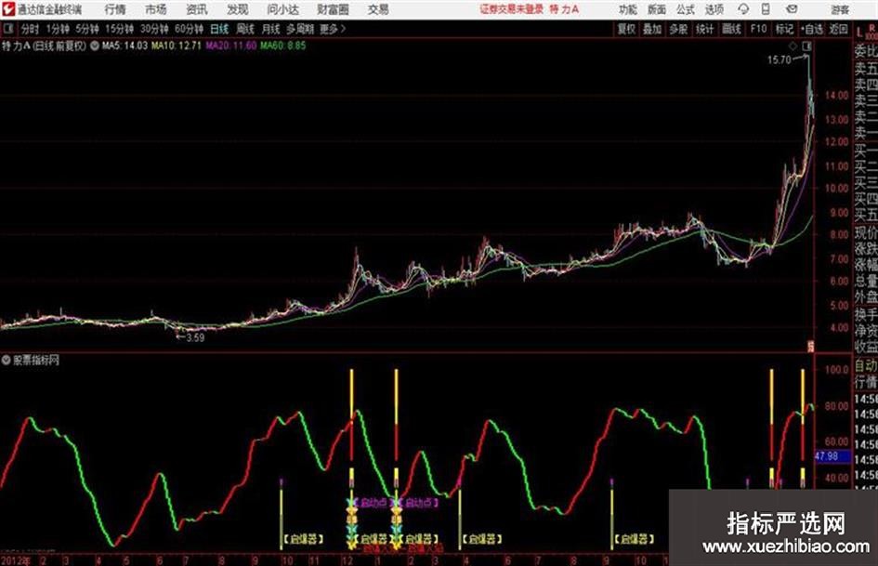The image size is (878, 566).
Task: Open the mail envelope icon
Action: (x=792, y=9)
